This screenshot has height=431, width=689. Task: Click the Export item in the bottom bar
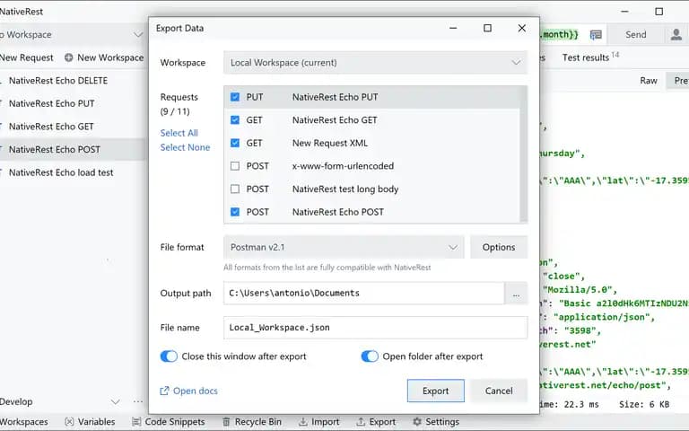(x=376, y=422)
